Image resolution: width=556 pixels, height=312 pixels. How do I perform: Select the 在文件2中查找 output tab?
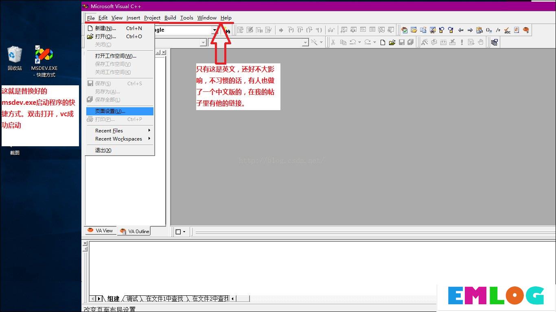pyautogui.click(x=210, y=299)
